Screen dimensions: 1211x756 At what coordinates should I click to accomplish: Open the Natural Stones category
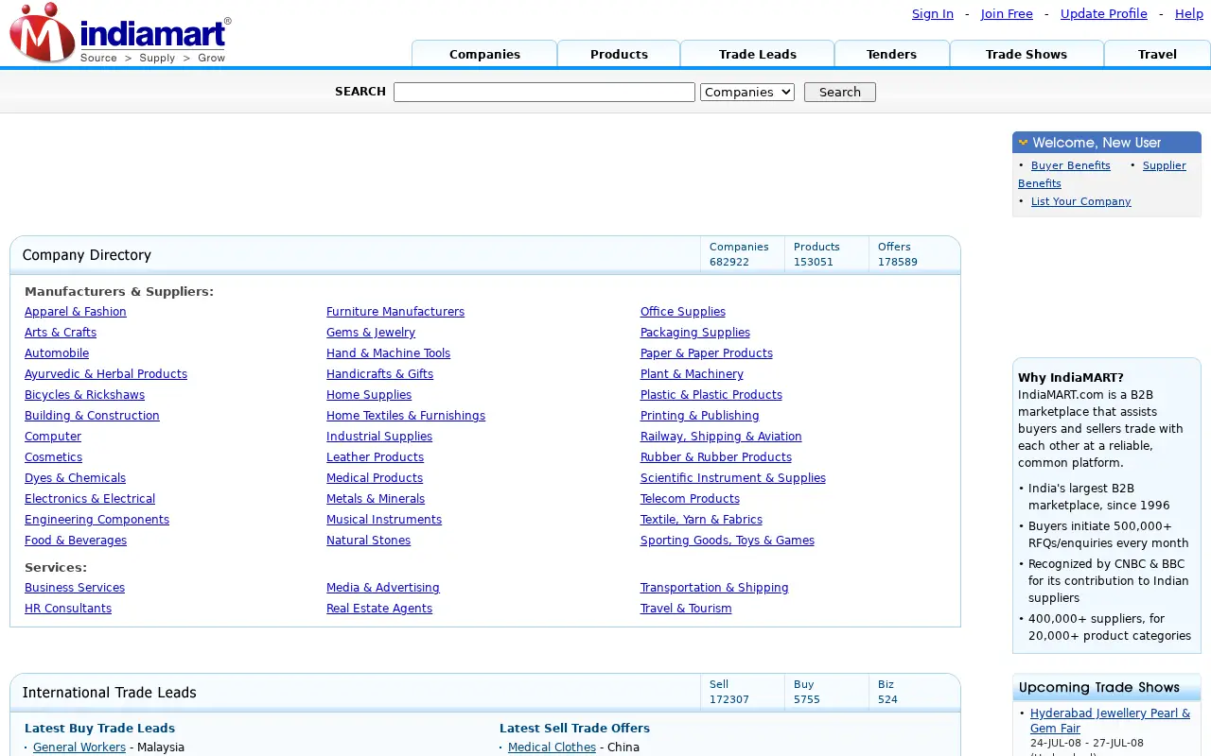[x=368, y=541]
